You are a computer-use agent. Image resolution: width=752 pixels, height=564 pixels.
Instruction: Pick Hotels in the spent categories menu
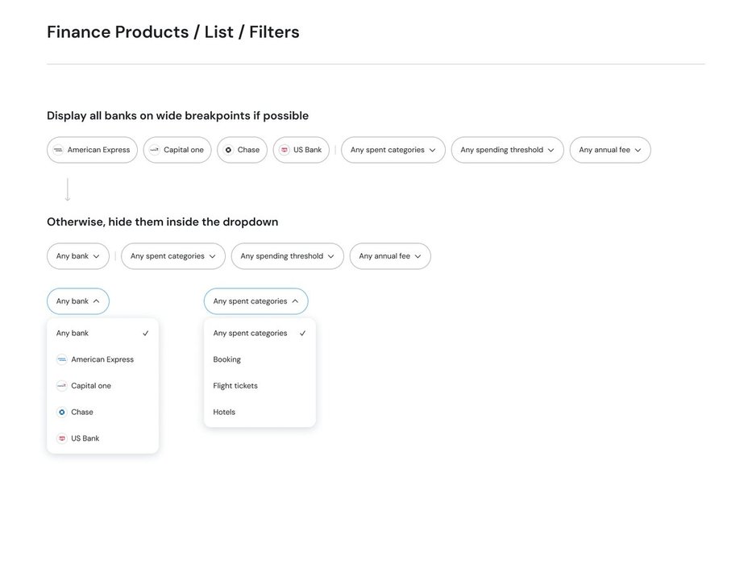pyautogui.click(x=224, y=413)
